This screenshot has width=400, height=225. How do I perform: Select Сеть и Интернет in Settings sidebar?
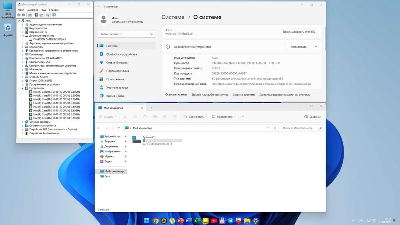coord(126,62)
